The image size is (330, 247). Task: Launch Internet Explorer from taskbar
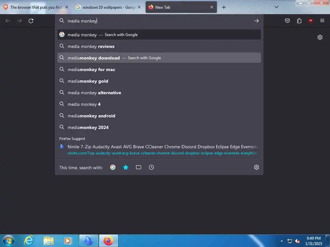[x=28, y=241]
